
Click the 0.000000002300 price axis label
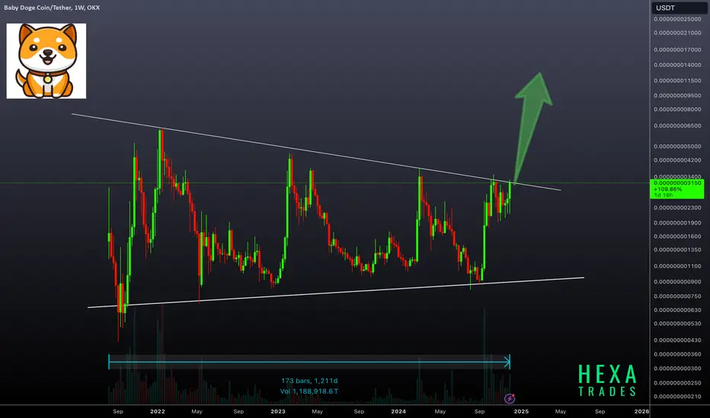(x=677, y=208)
